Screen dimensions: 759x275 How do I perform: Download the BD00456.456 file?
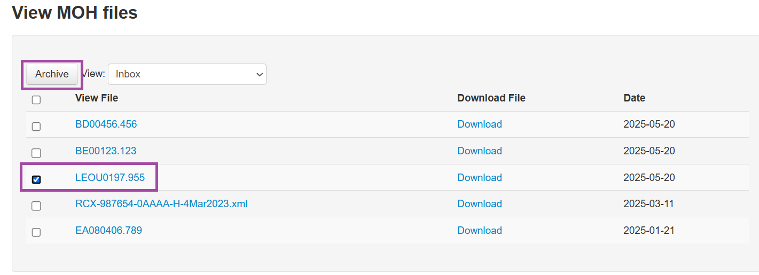480,124
